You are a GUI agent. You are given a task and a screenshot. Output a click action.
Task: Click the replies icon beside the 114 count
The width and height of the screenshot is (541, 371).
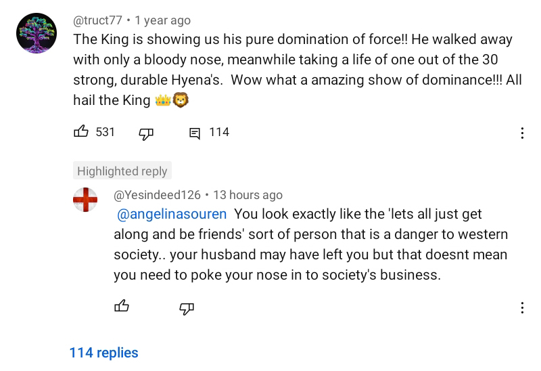pos(195,133)
